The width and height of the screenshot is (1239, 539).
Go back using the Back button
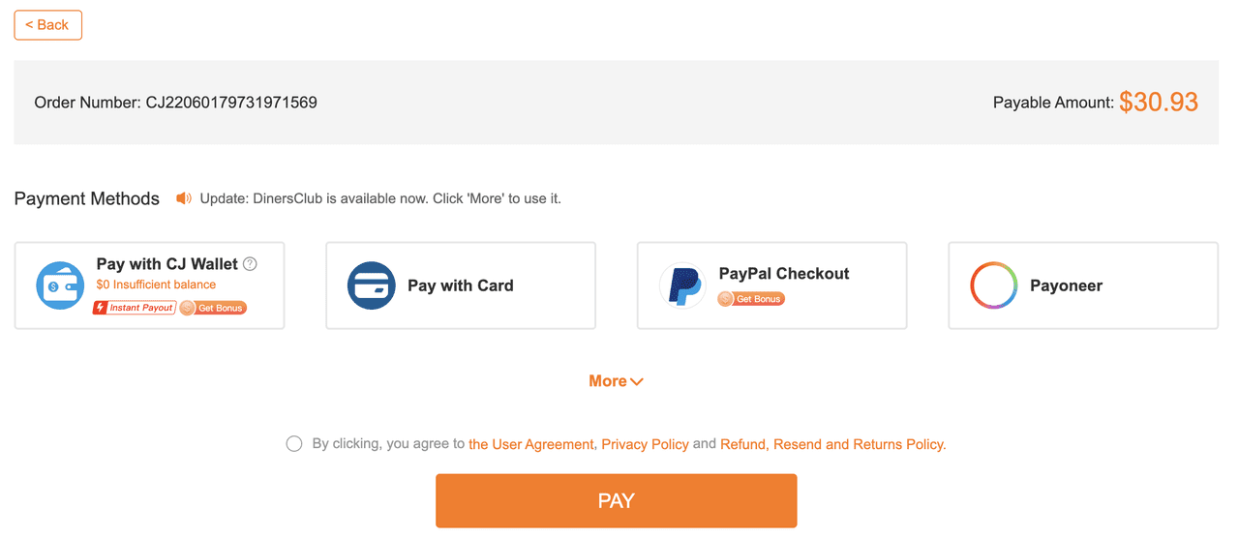tap(47, 25)
